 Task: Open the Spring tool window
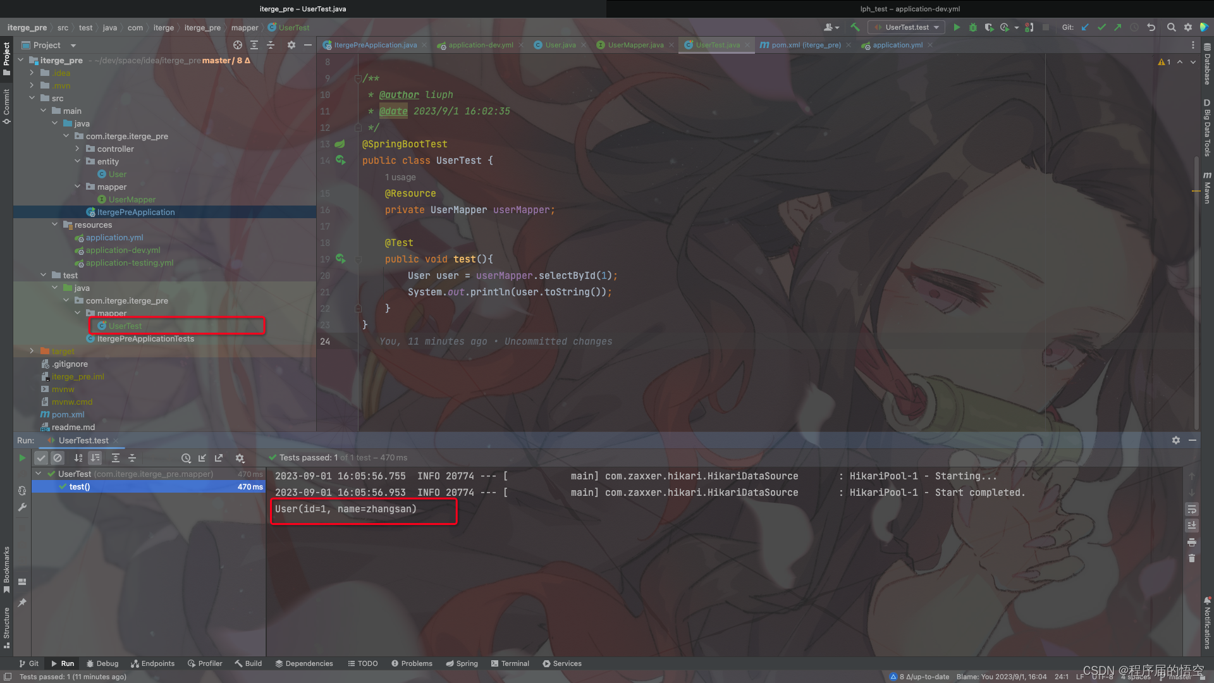click(462, 663)
